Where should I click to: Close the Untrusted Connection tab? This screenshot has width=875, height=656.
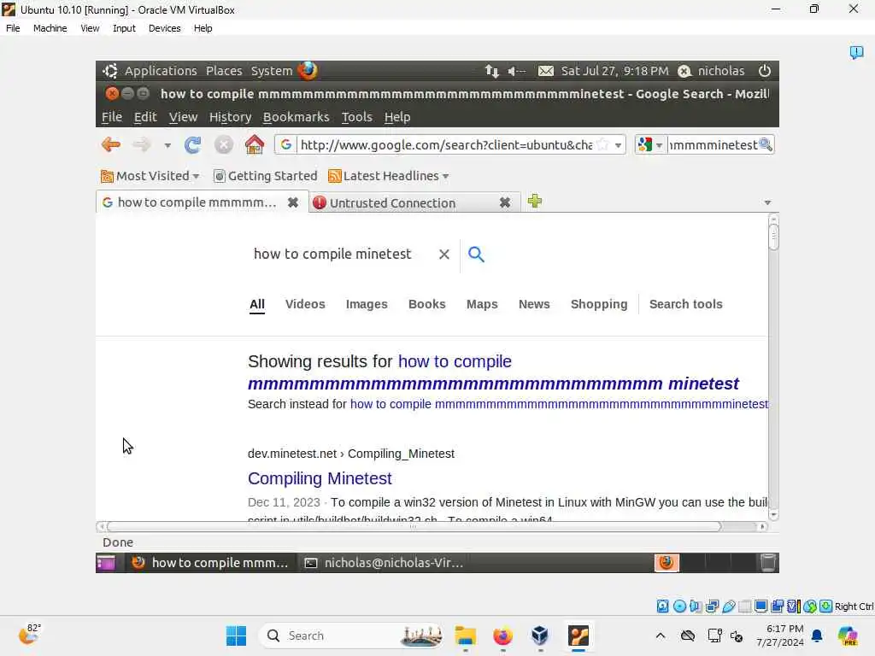[504, 202]
